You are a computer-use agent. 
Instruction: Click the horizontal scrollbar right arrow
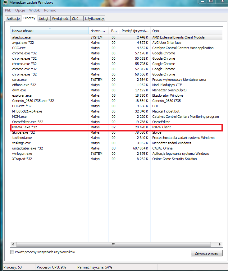(220, 244)
